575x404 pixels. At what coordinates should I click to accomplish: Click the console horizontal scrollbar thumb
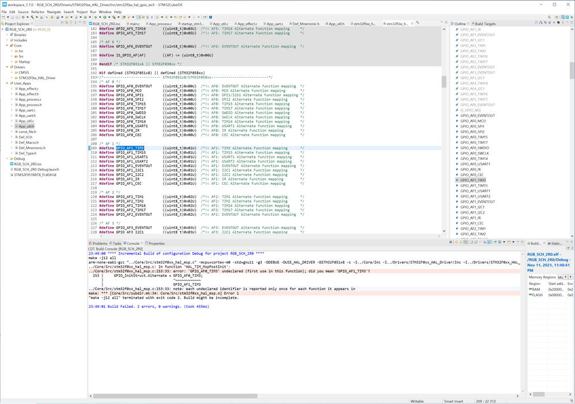pyautogui.click(x=176, y=396)
